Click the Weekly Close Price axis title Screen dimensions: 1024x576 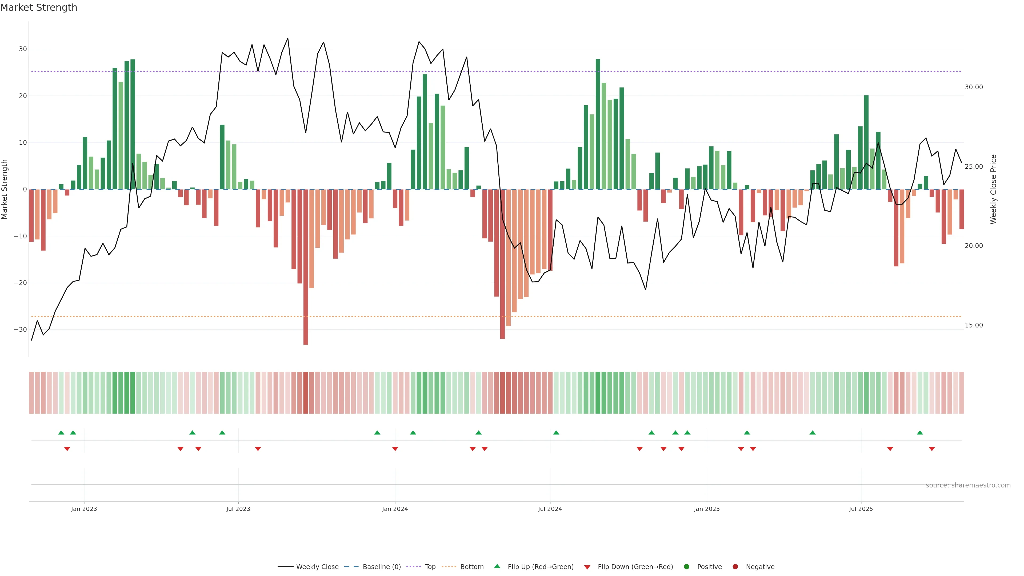coord(994,189)
